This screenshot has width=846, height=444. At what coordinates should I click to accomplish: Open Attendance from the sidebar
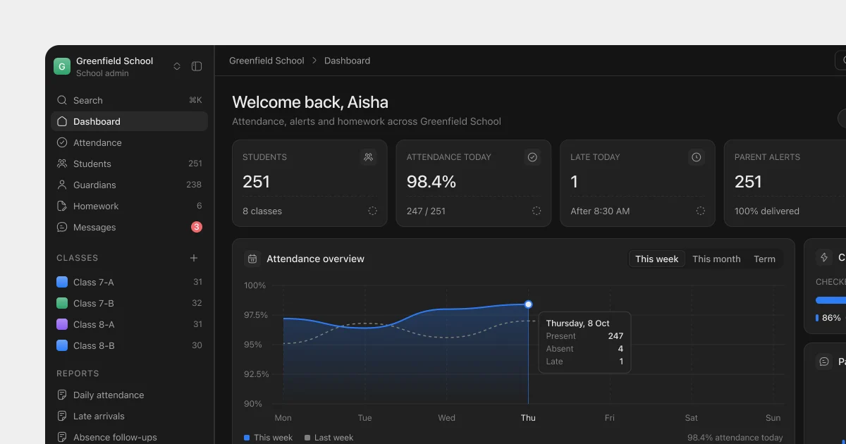click(129, 142)
